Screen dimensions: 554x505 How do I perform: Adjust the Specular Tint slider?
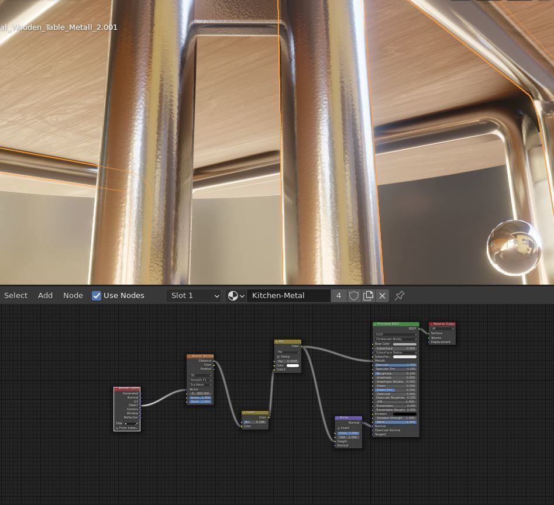[395, 369]
